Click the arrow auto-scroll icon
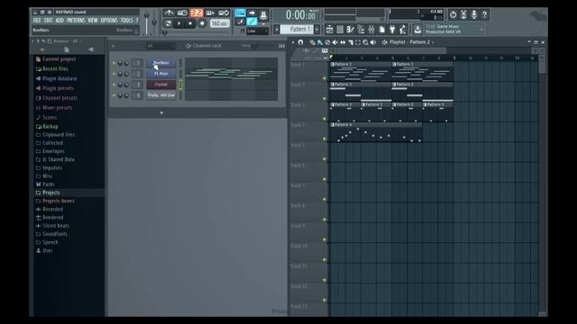Viewport: 577px width, 324px height. click(x=252, y=13)
